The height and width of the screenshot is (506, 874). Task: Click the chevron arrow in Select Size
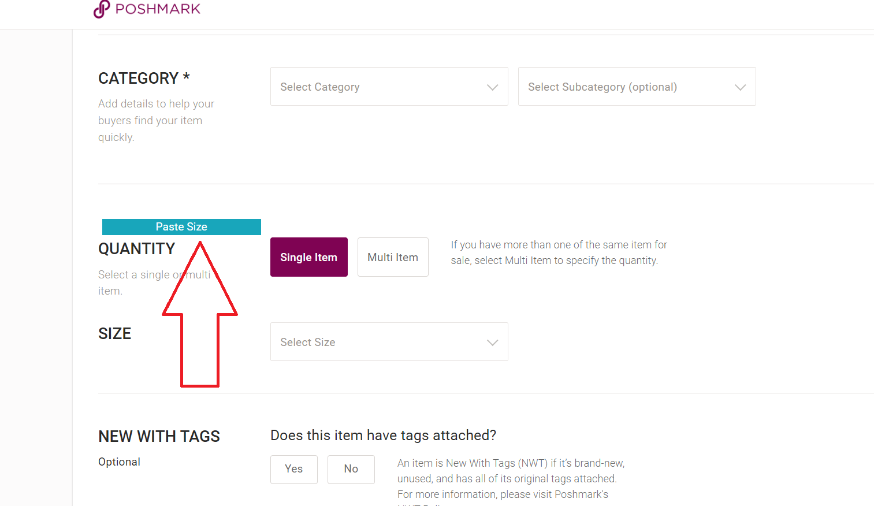coord(492,343)
